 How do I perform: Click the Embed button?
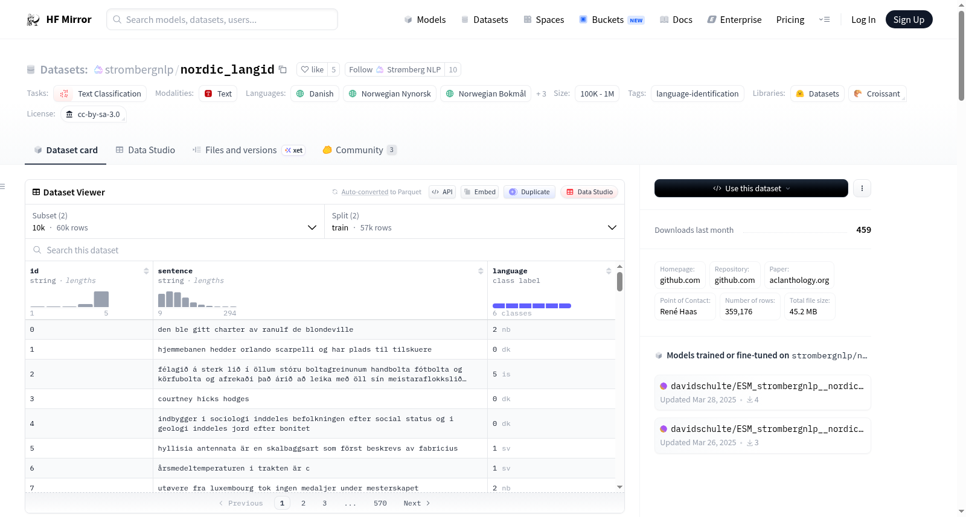point(479,192)
